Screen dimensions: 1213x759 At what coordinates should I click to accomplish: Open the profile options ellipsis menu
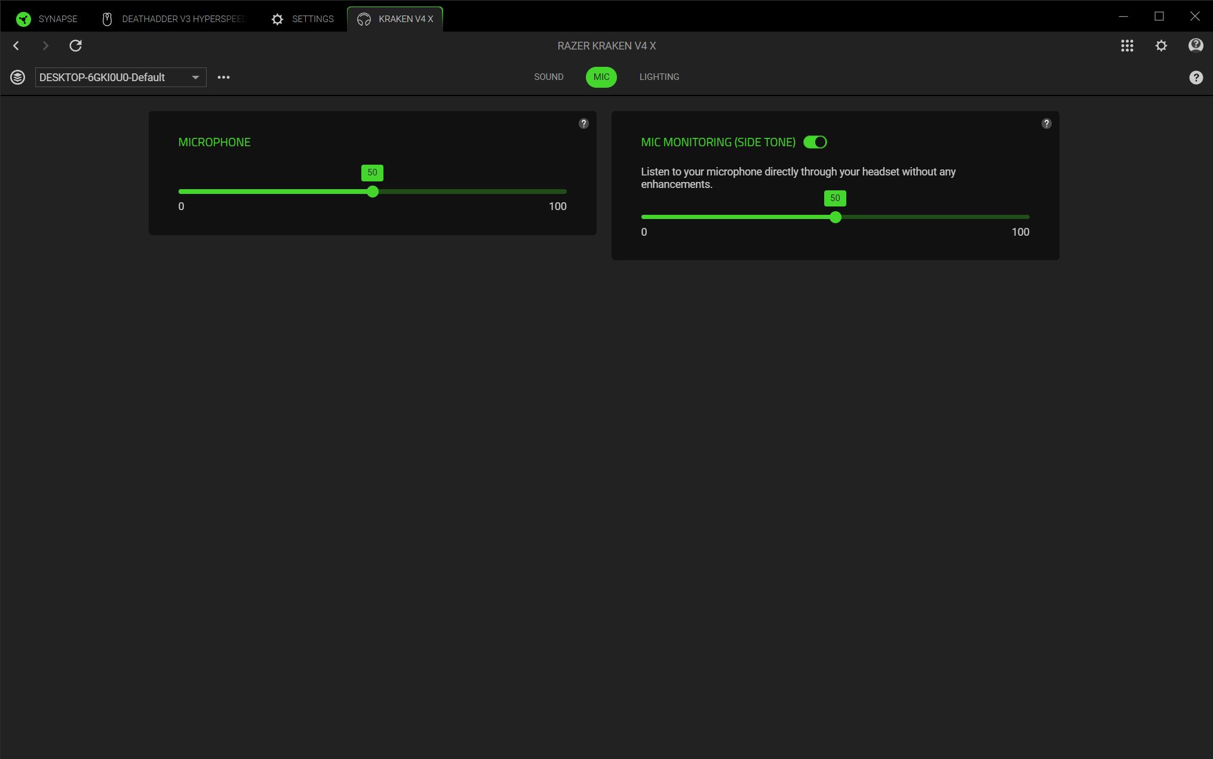click(223, 77)
